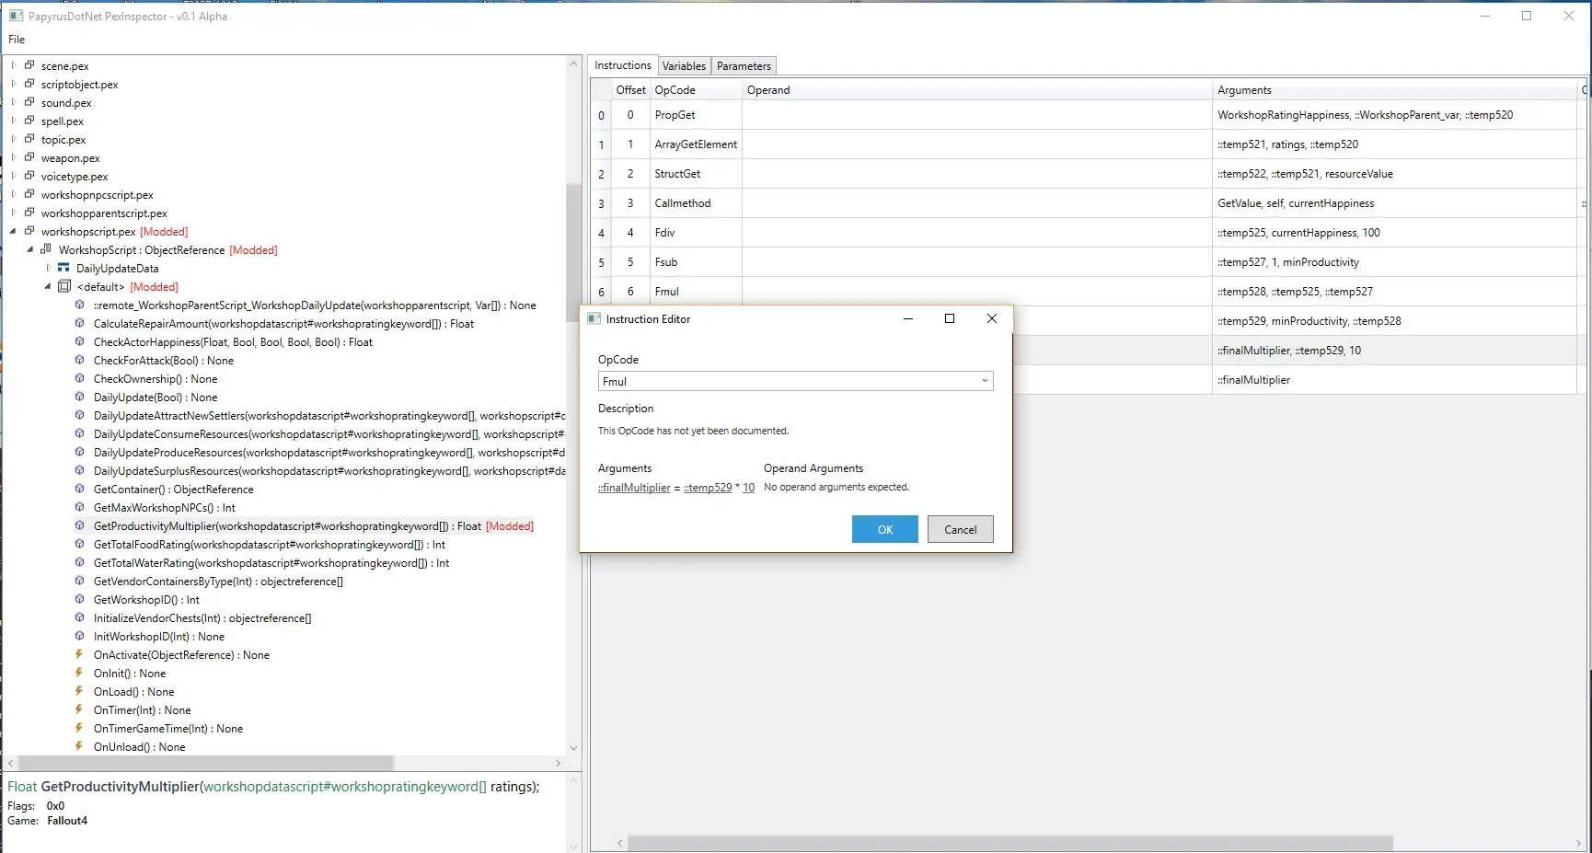Viewport: 1592px width, 853px height.
Task: Click the function icon beside DailyUpdate(Bool)
Action: [79, 397]
